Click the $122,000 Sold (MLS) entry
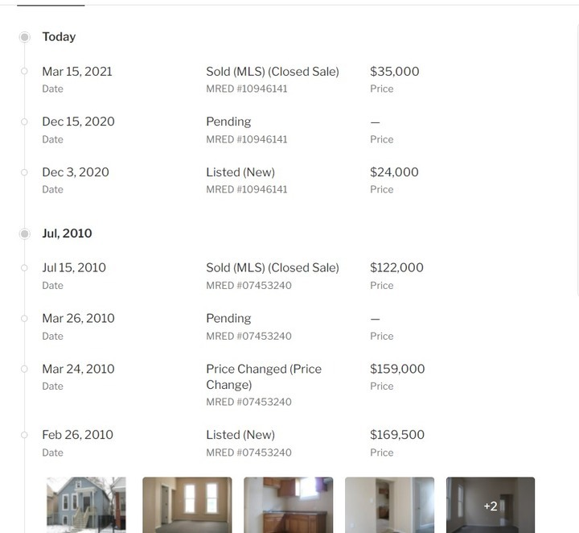The height and width of the screenshot is (533, 579). (x=272, y=268)
